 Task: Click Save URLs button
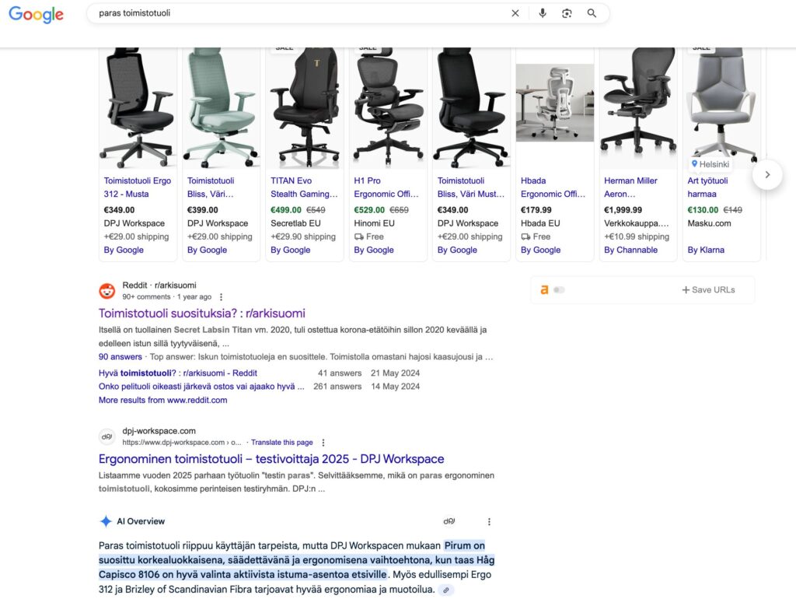(x=708, y=290)
